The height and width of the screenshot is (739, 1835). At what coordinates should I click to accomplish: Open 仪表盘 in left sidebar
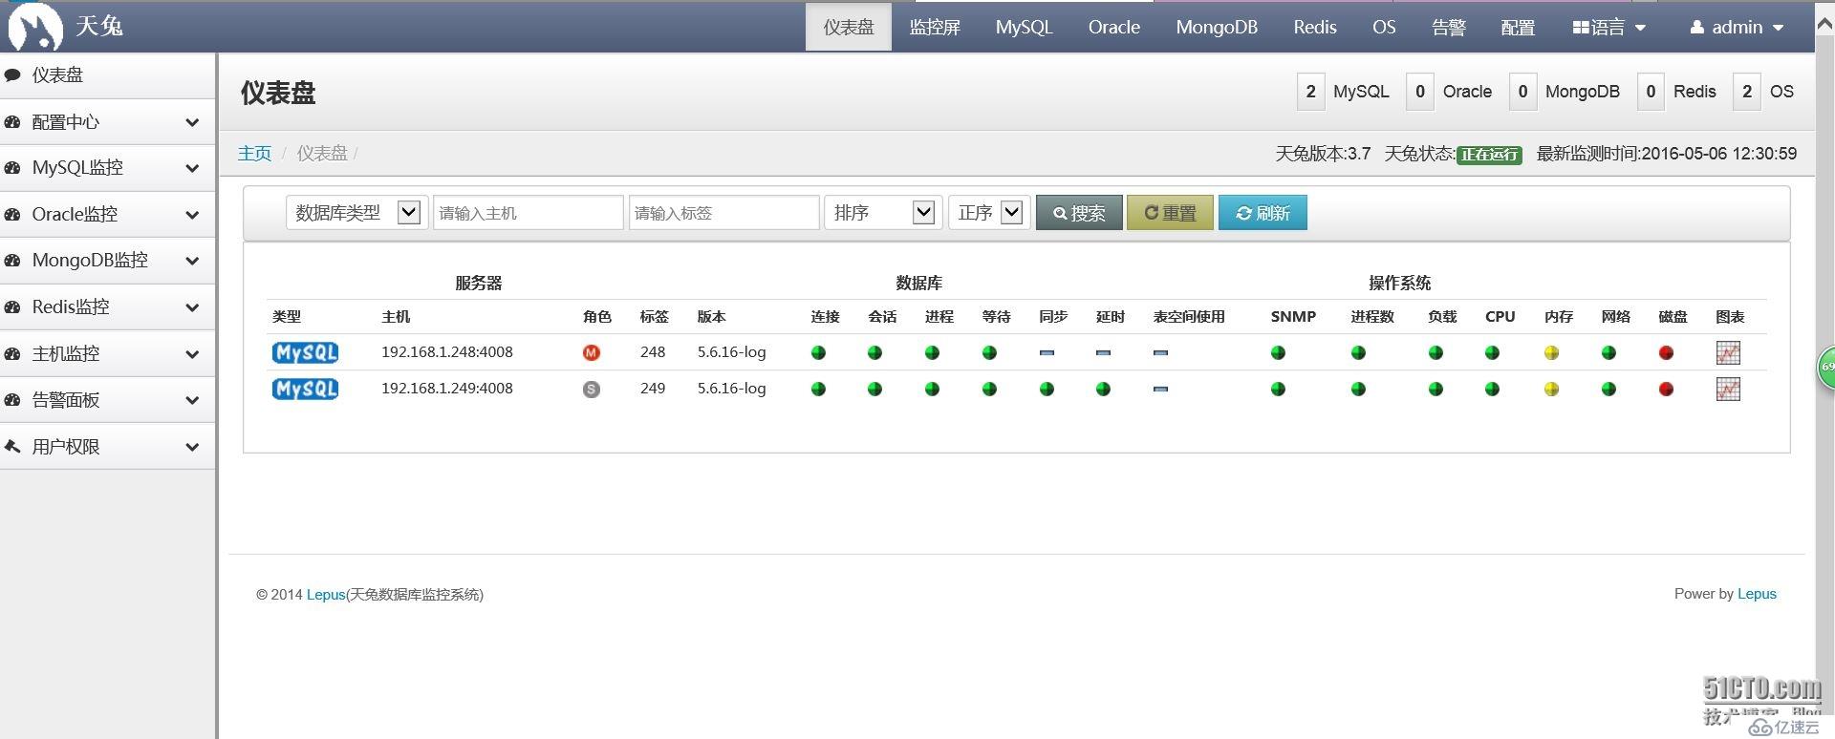pos(107,75)
